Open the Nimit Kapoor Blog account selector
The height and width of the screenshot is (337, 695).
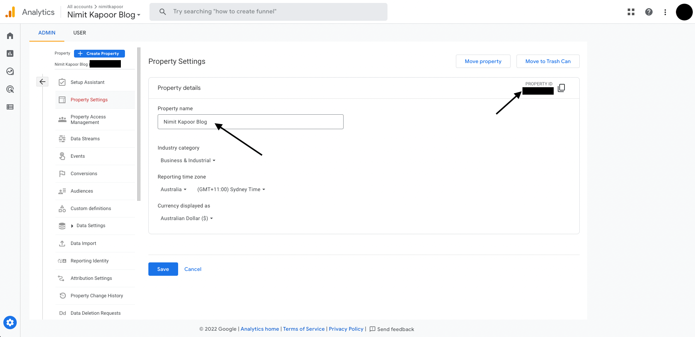pyautogui.click(x=104, y=15)
